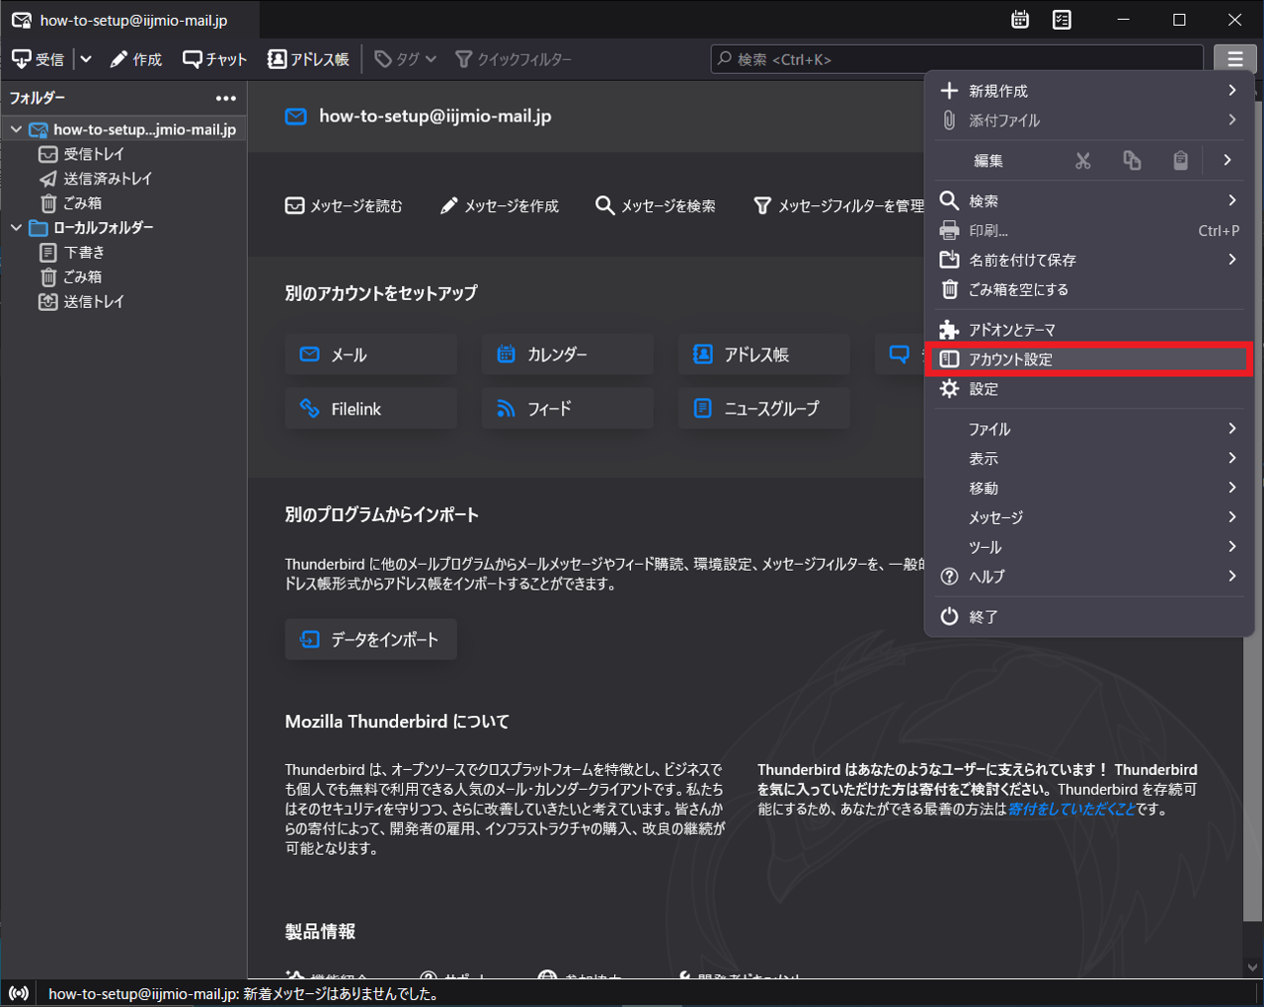1264x1007 pixels.
Task: Close the hamburger application menu button
Action: click(x=1234, y=59)
